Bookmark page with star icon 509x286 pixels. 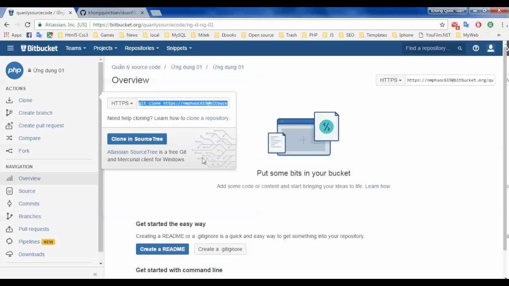(x=442, y=25)
